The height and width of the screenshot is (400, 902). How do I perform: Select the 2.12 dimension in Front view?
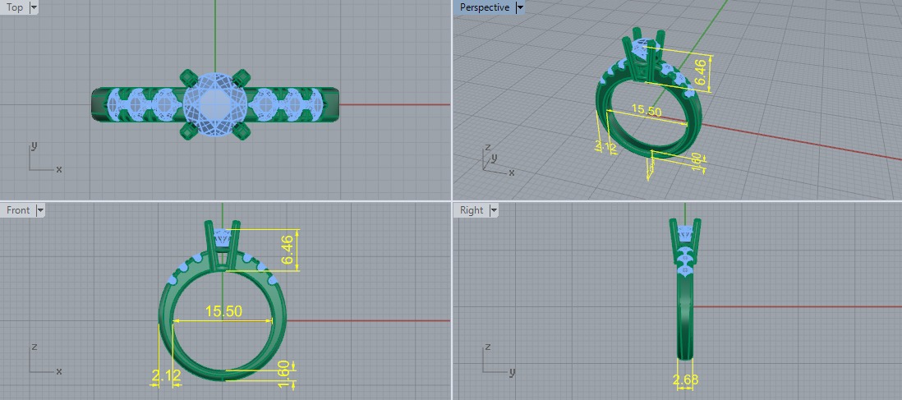click(x=166, y=376)
